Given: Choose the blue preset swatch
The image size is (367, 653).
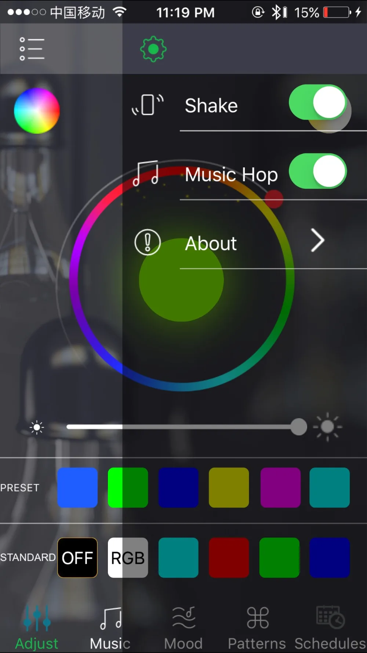Looking at the screenshot, I should (x=77, y=487).
